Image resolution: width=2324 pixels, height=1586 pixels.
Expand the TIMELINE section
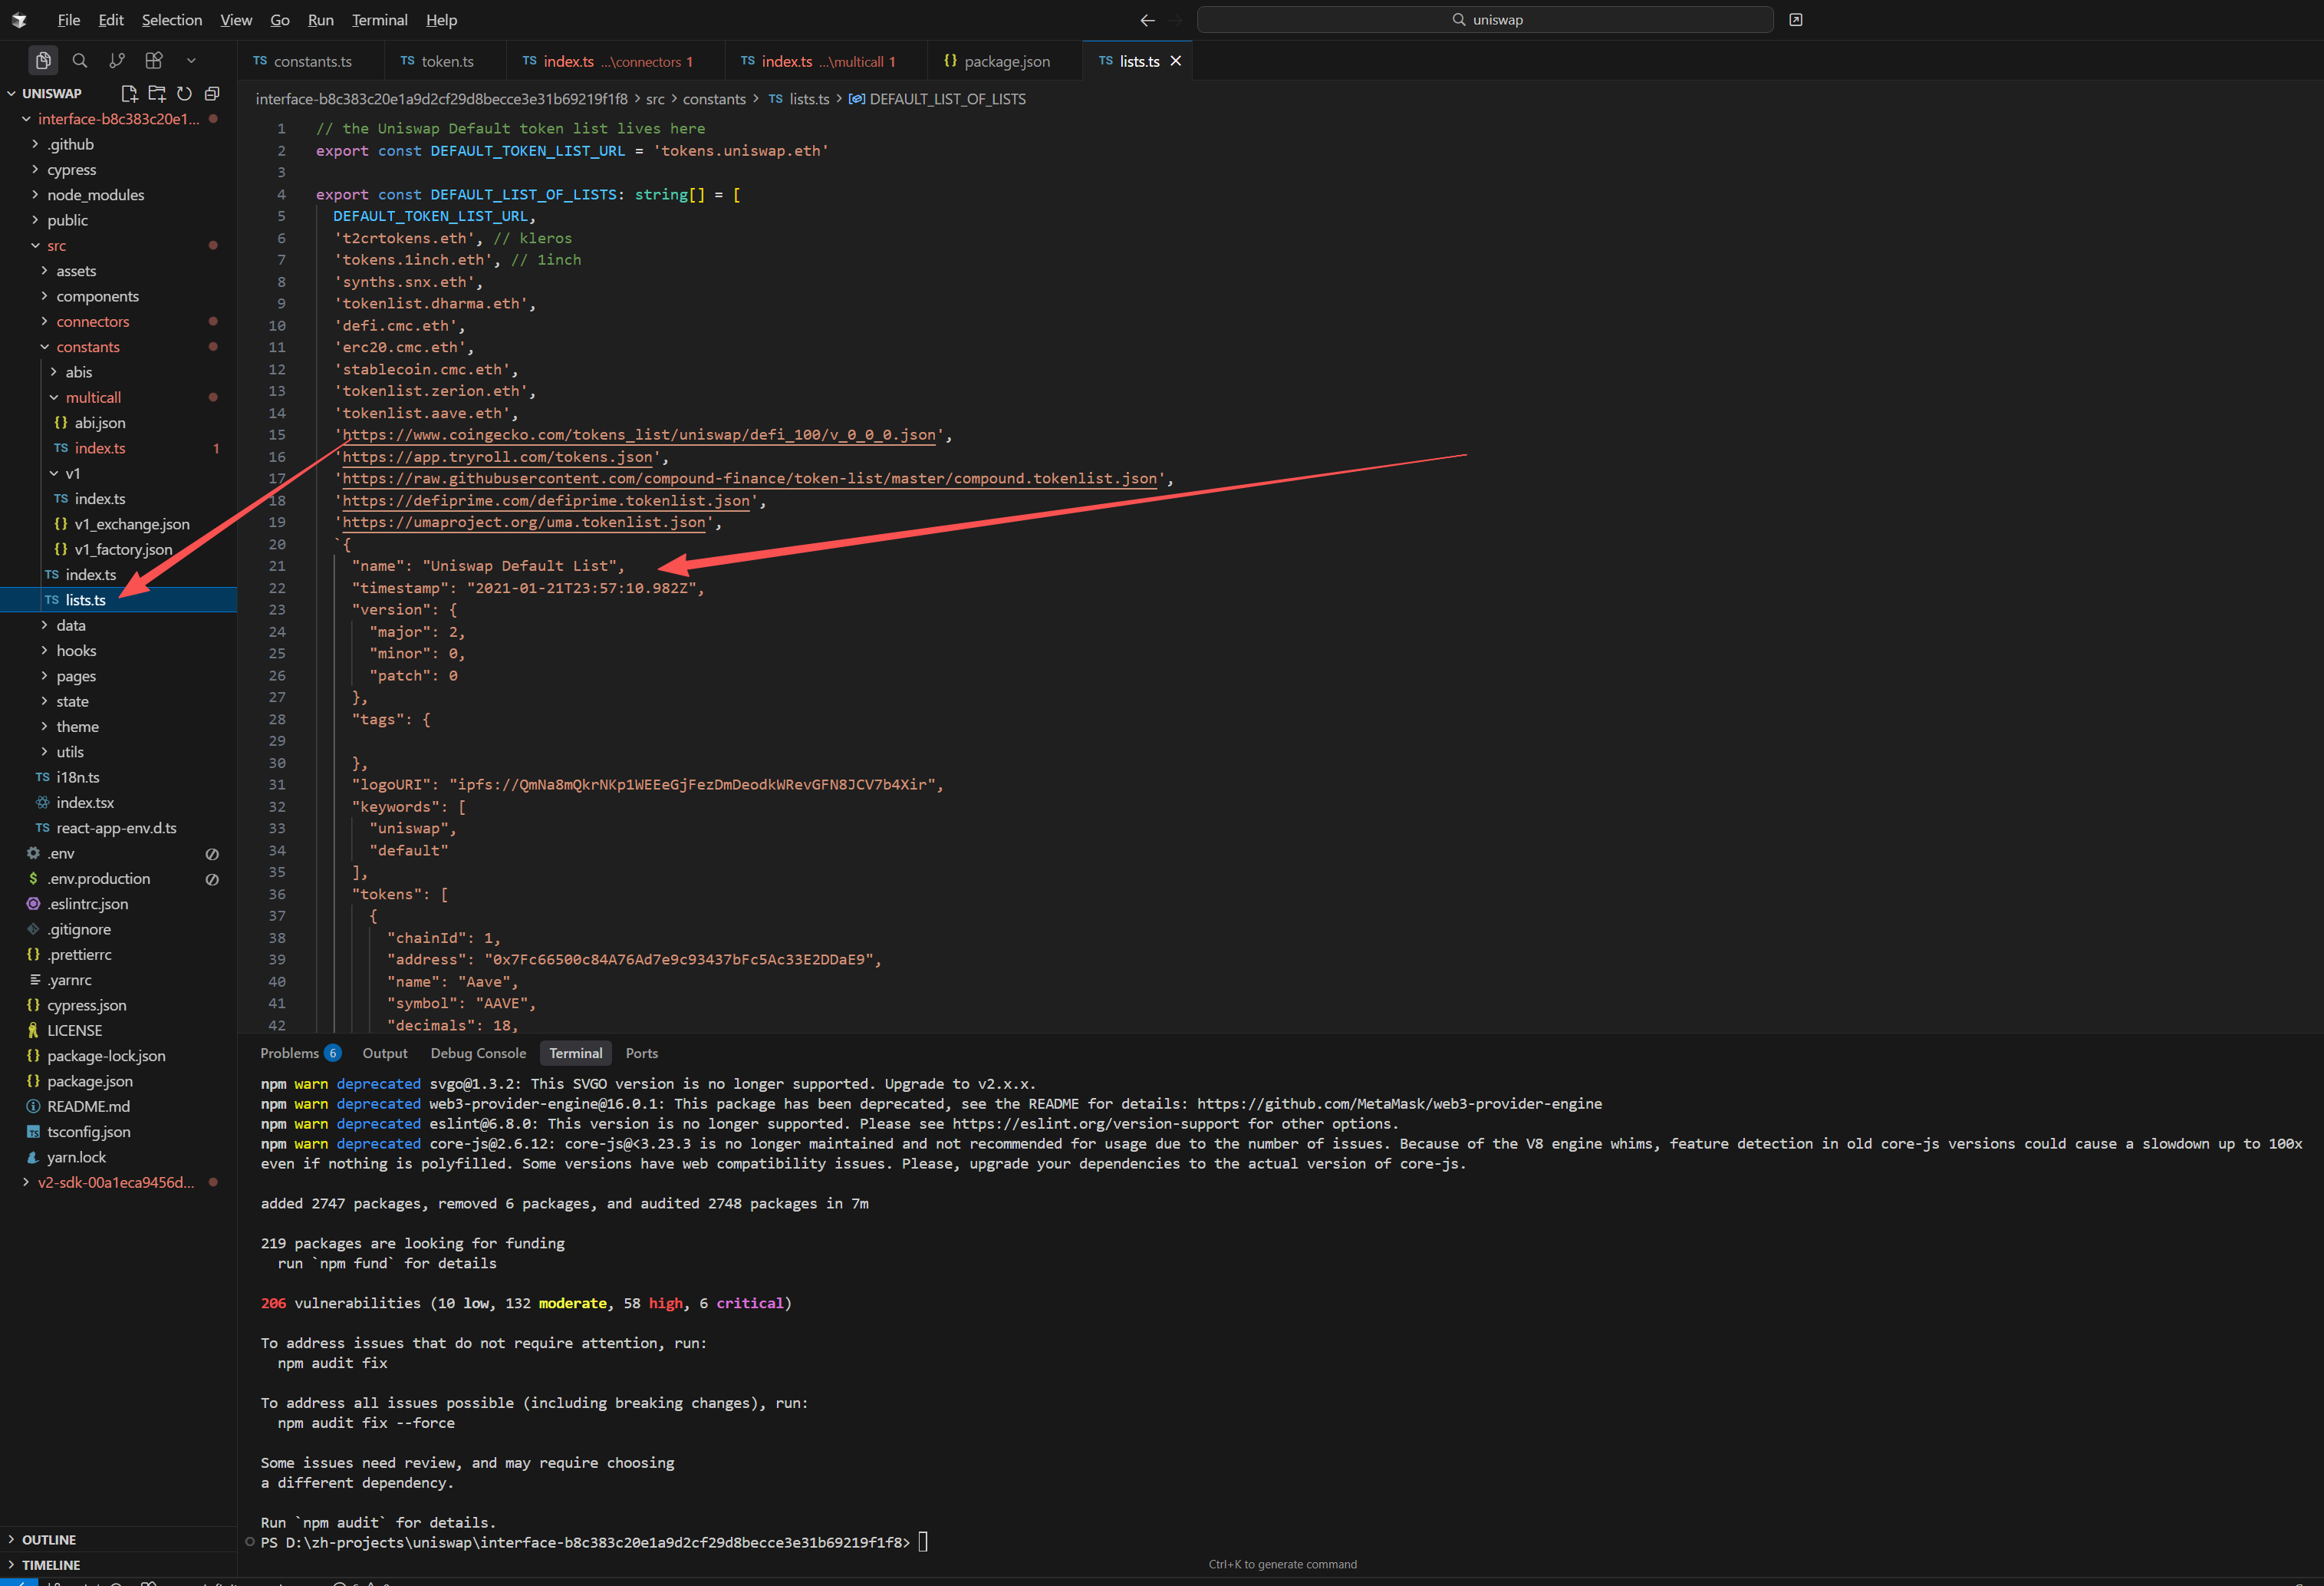[x=50, y=1564]
